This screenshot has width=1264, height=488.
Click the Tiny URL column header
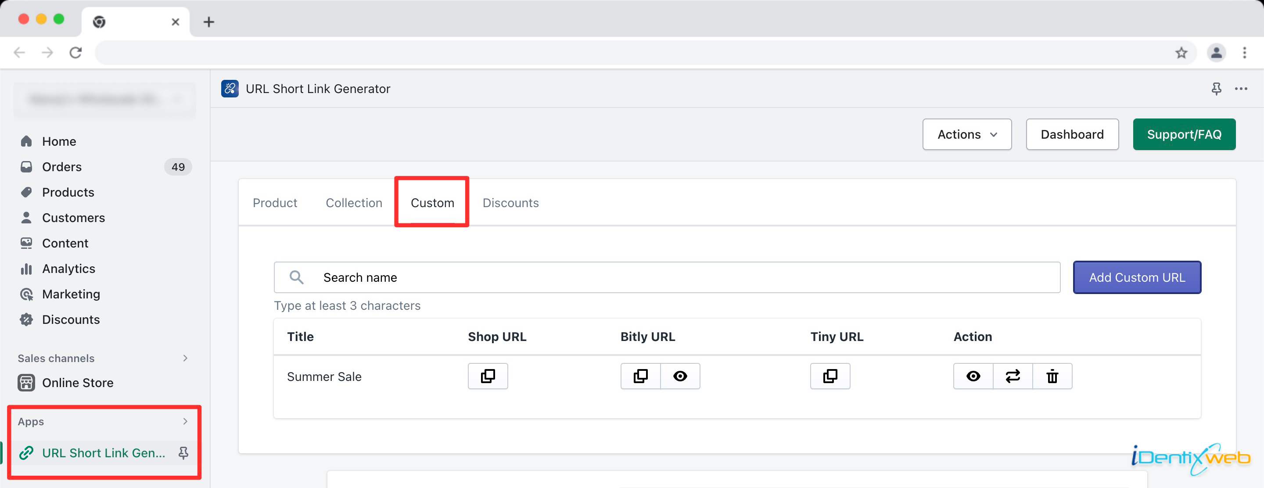coord(837,337)
